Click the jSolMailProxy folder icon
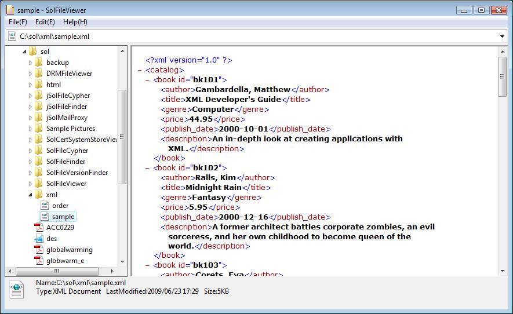This screenshot has height=314, width=513. tap(39, 117)
